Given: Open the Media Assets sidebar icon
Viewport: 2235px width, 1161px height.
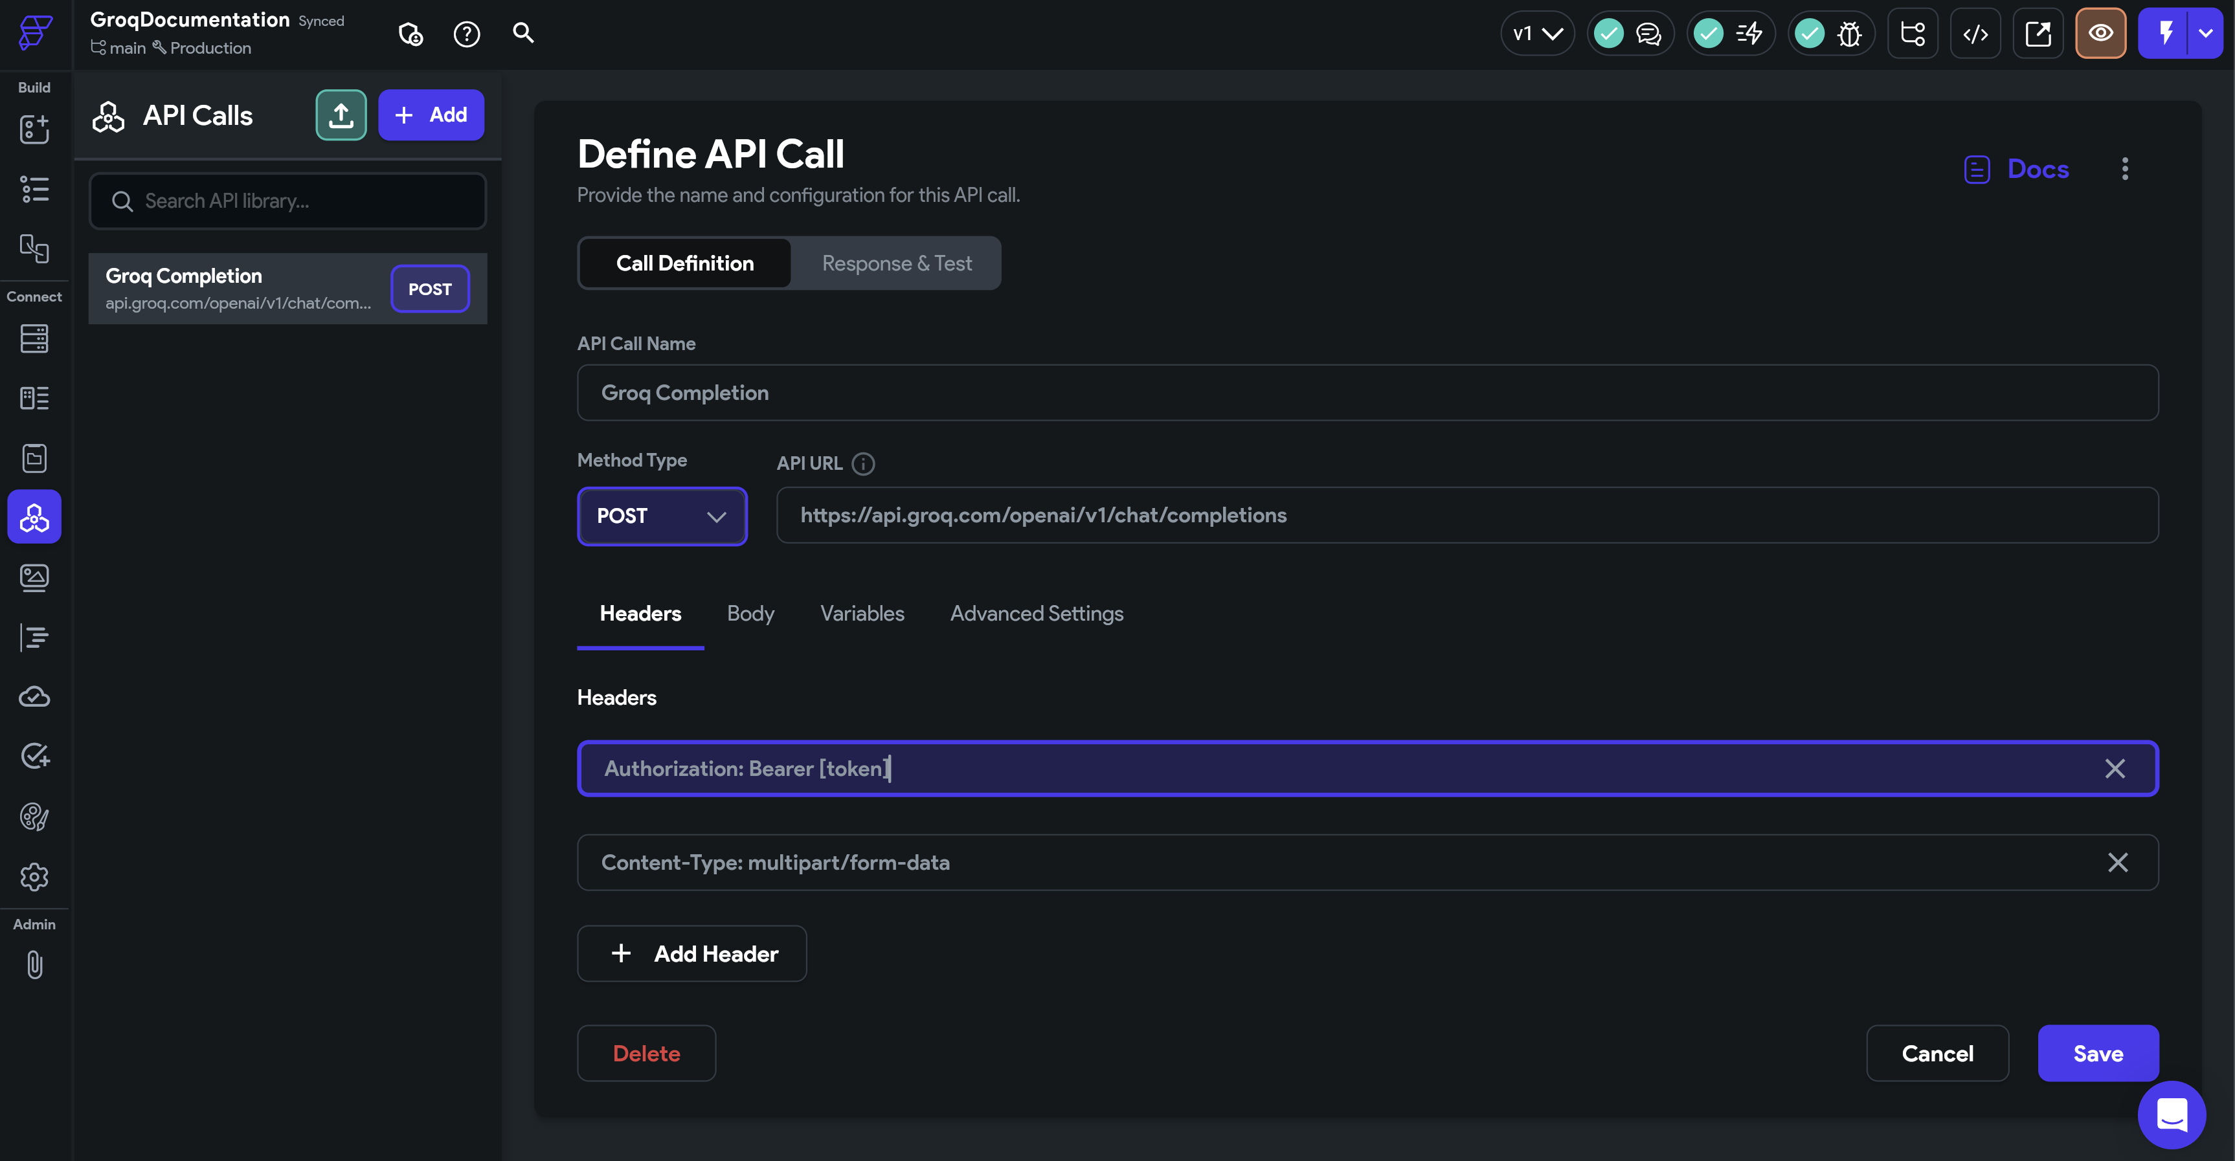Looking at the screenshot, I should pyautogui.click(x=34, y=577).
